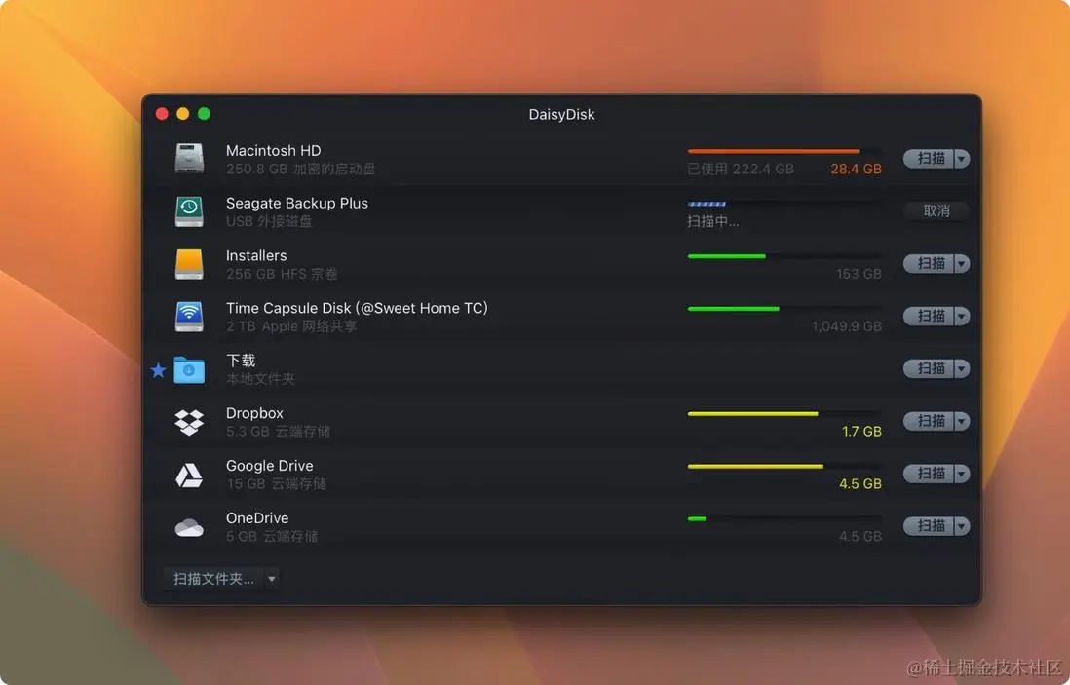
Task: Click the USB 外接磁盘 subtitle
Action: pyautogui.click(x=269, y=221)
